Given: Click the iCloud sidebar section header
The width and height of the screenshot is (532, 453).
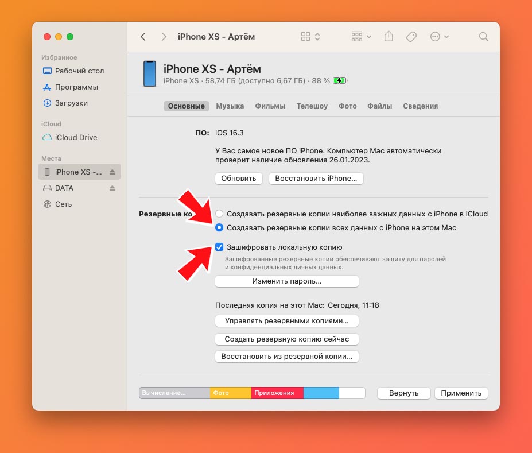Looking at the screenshot, I should coord(51,124).
